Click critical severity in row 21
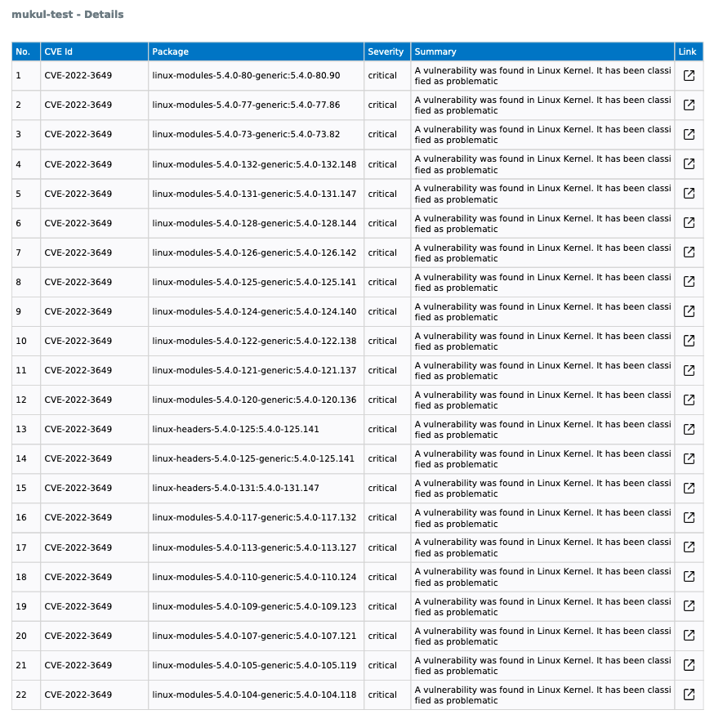This screenshot has width=714, height=719. pyautogui.click(x=382, y=665)
